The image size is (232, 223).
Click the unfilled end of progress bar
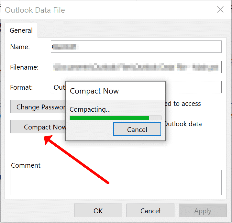pyautogui.click(x=155, y=118)
